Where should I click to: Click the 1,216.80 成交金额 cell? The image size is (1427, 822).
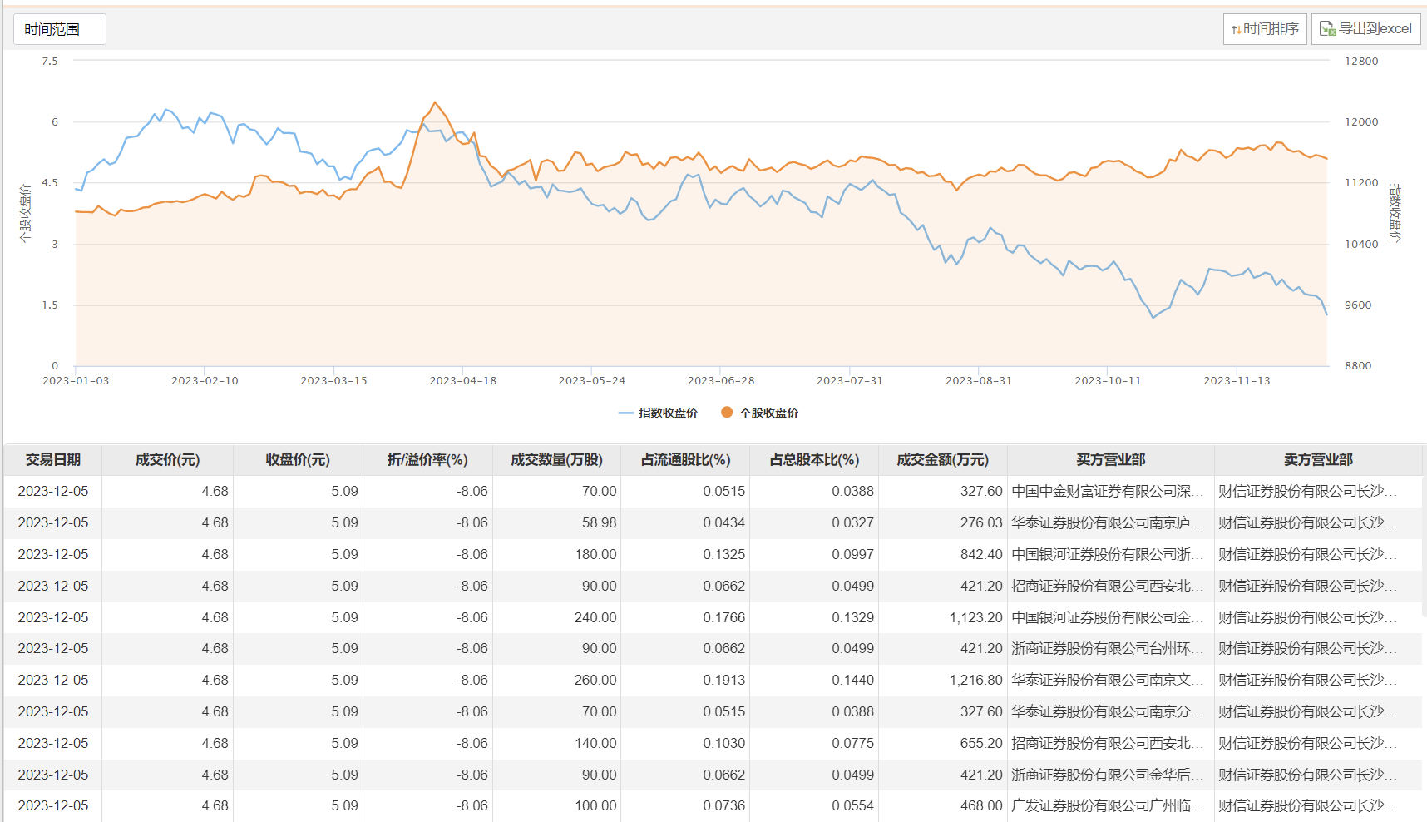click(975, 681)
